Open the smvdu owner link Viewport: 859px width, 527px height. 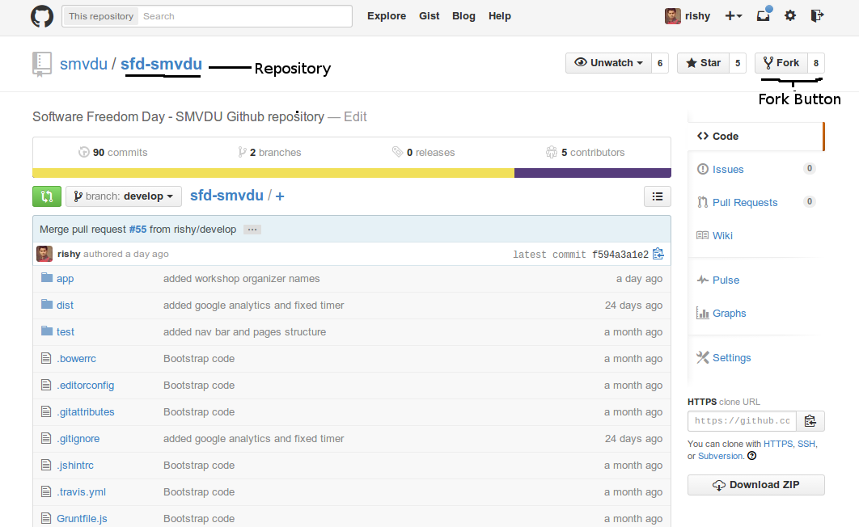click(x=83, y=64)
